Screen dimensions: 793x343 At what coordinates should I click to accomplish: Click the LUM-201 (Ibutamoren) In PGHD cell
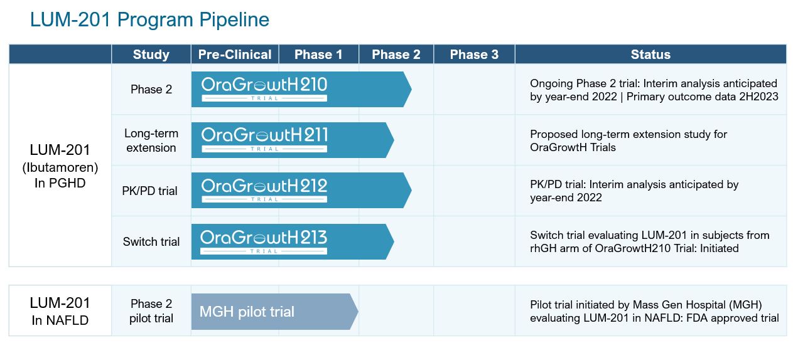point(60,166)
